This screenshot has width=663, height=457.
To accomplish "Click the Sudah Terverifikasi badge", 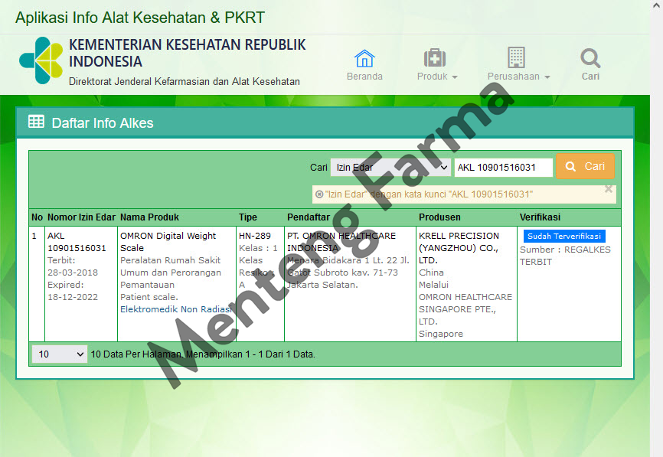I will (564, 236).
